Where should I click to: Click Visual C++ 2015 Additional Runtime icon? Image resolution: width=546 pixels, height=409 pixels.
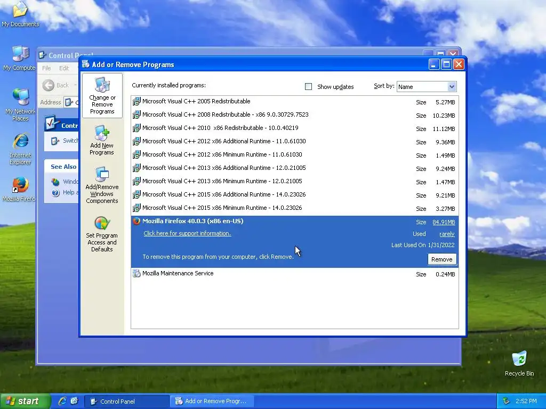[136, 195]
